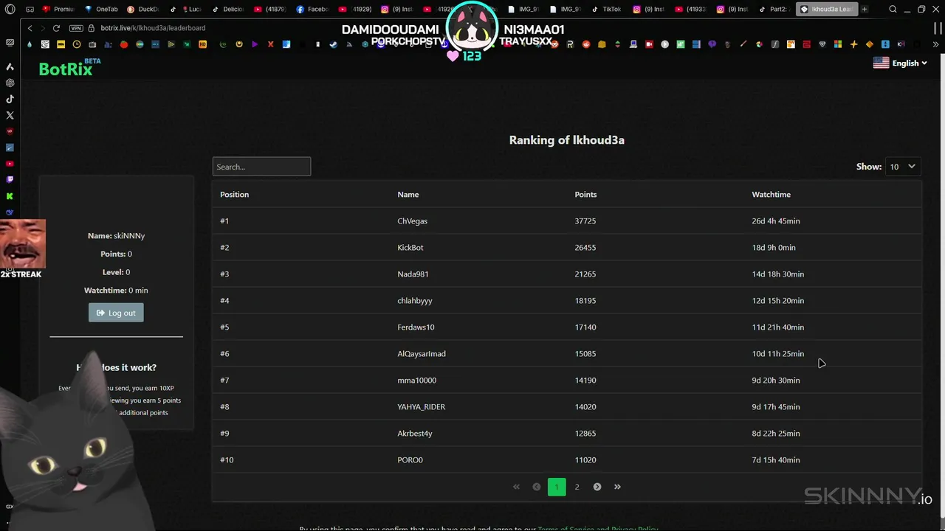The width and height of the screenshot is (945, 531).
Task: Click the Position column header
Action: click(x=234, y=195)
